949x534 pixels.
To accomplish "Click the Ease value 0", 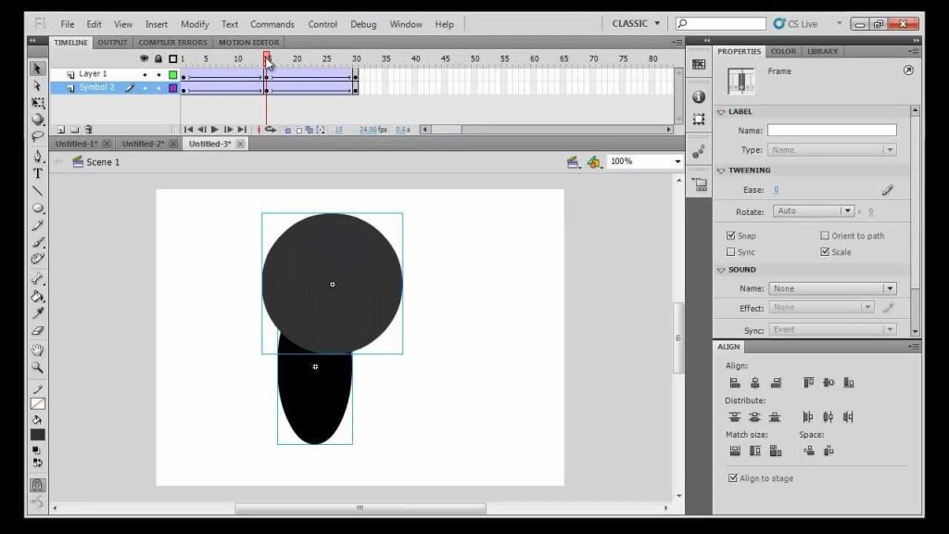I will point(776,190).
